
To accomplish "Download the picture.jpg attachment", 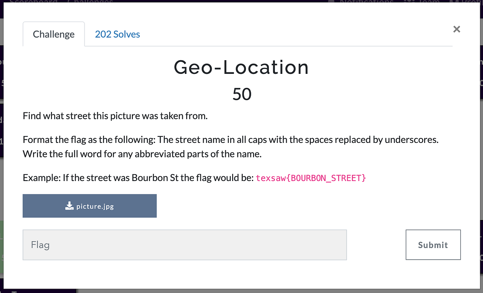I will tap(89, 206).
